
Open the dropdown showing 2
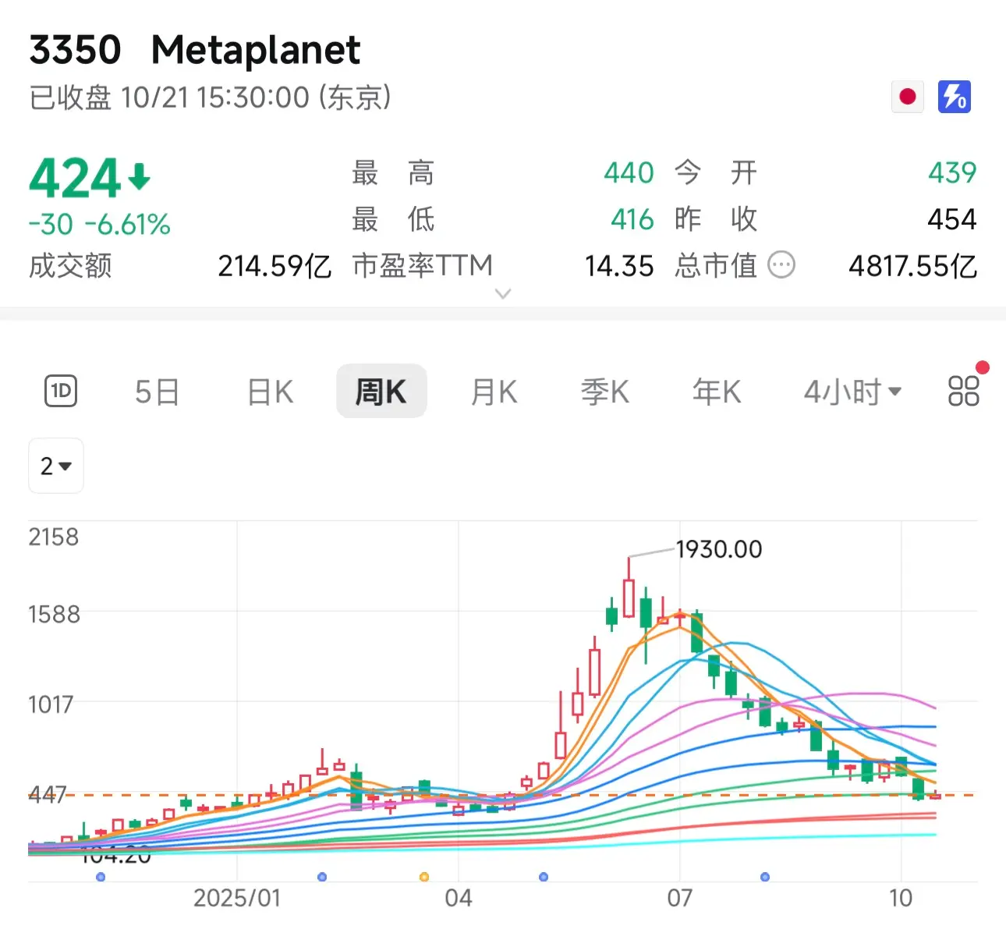click(55, 466)
